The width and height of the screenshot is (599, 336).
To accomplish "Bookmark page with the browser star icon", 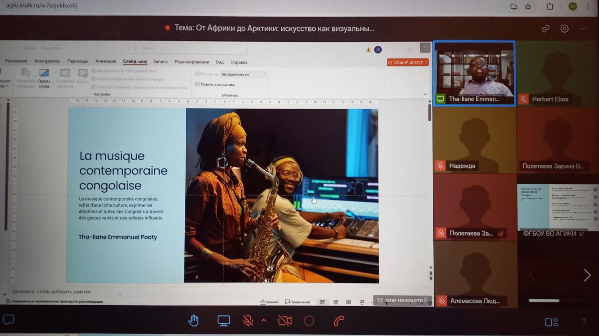I will coord(528,7).
